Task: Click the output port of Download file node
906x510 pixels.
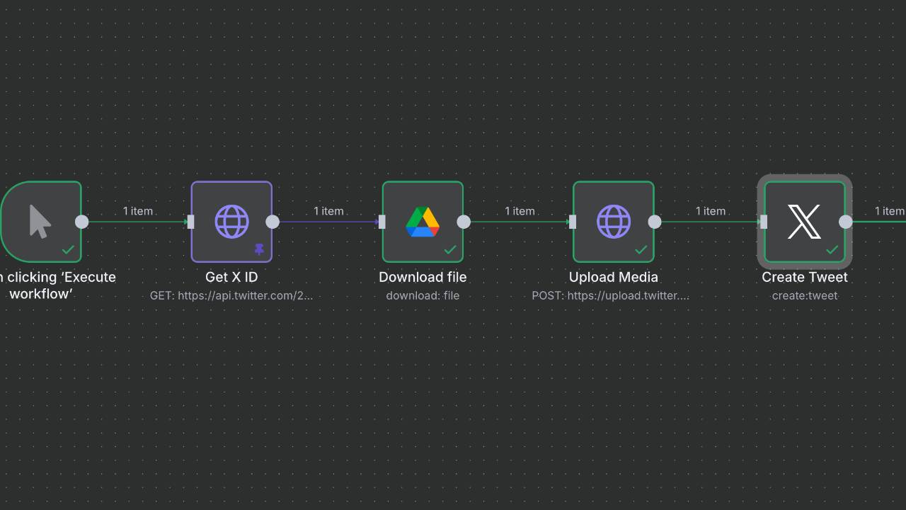Action: (x=464, y=222)
